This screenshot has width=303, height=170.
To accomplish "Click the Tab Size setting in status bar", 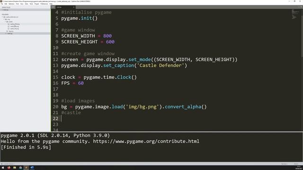I will tap(284, 164).
